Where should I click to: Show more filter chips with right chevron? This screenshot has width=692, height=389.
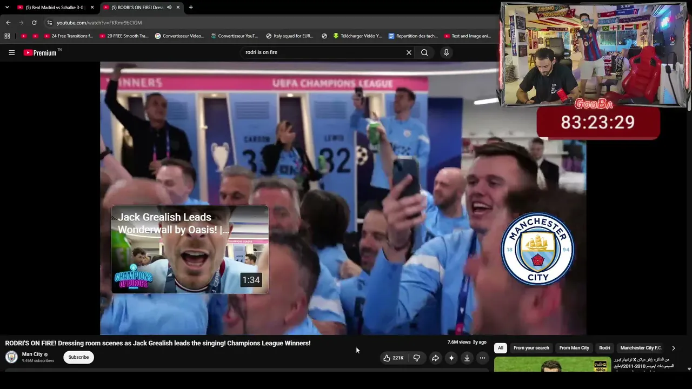point(673,348)
